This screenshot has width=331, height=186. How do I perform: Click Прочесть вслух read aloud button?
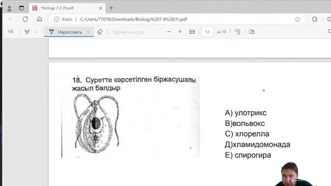(128, 32)
